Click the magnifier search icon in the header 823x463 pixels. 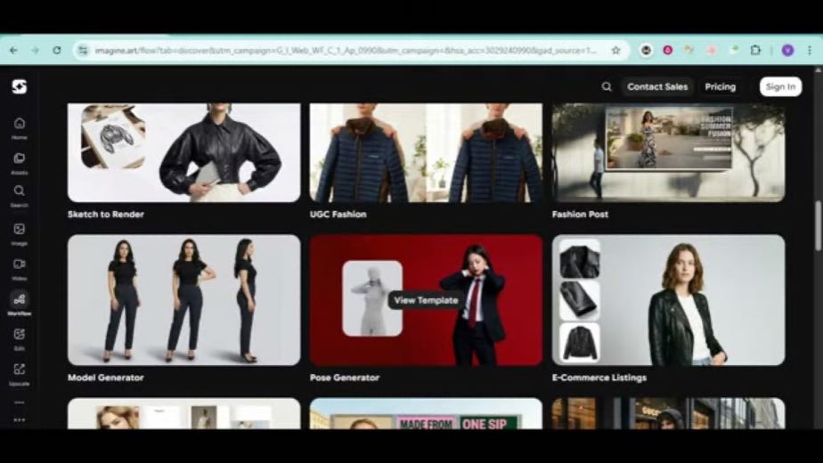607,86
